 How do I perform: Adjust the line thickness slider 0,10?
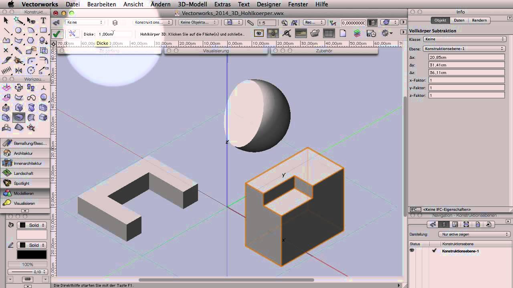[28, 272]
